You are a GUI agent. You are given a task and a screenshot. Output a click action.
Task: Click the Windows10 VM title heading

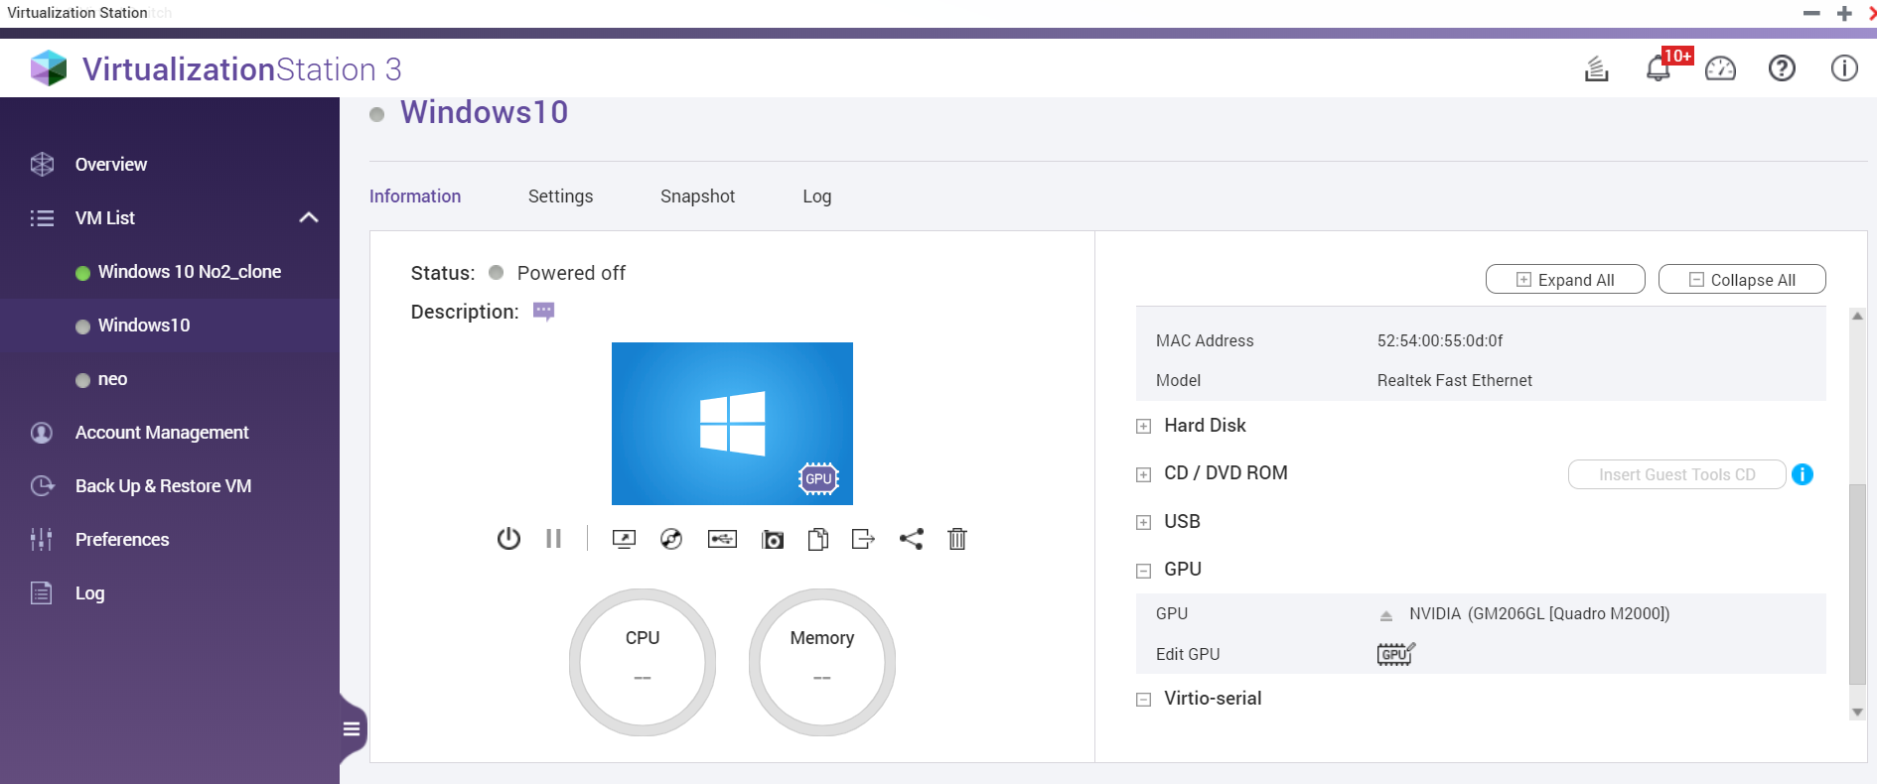(484, 112)
